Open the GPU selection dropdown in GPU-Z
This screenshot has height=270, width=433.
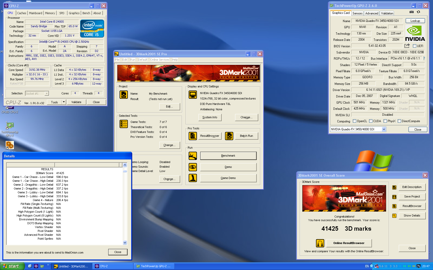[x=384, y=129]
